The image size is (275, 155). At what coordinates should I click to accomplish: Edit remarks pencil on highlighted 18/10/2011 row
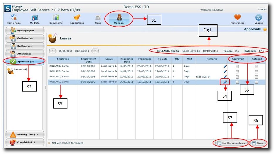coord(225,82)
